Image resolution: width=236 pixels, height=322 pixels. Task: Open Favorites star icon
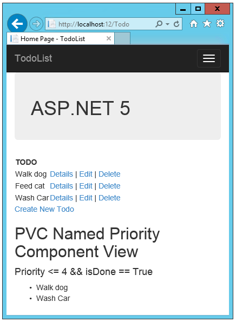(207, 24)
